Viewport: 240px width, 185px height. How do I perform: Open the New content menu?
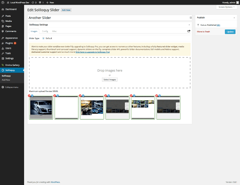(50, 3)
